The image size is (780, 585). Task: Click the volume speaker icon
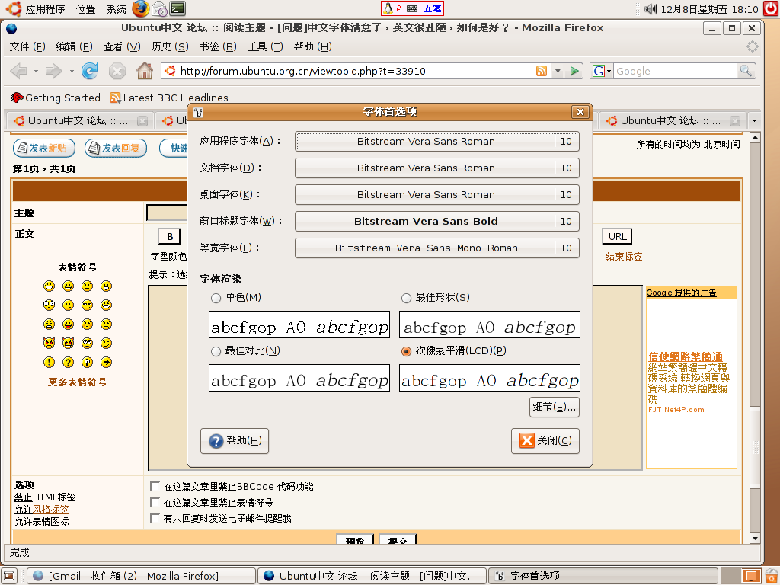[x=651, y=8]
